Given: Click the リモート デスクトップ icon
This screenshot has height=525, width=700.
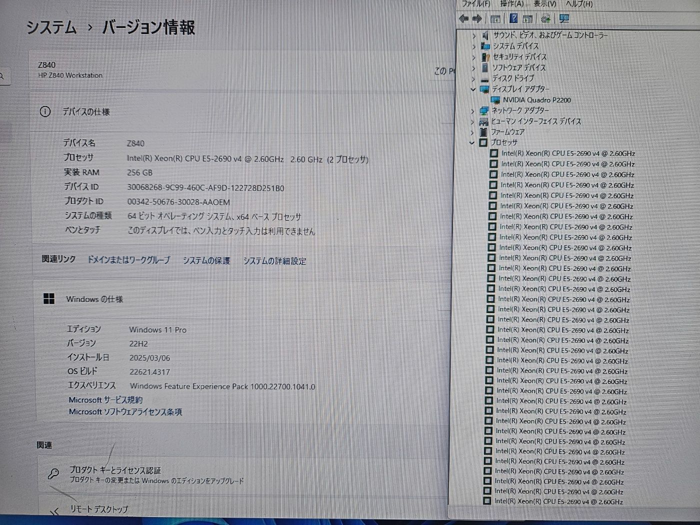Looking at the screenshot, I should click(55, 511).
